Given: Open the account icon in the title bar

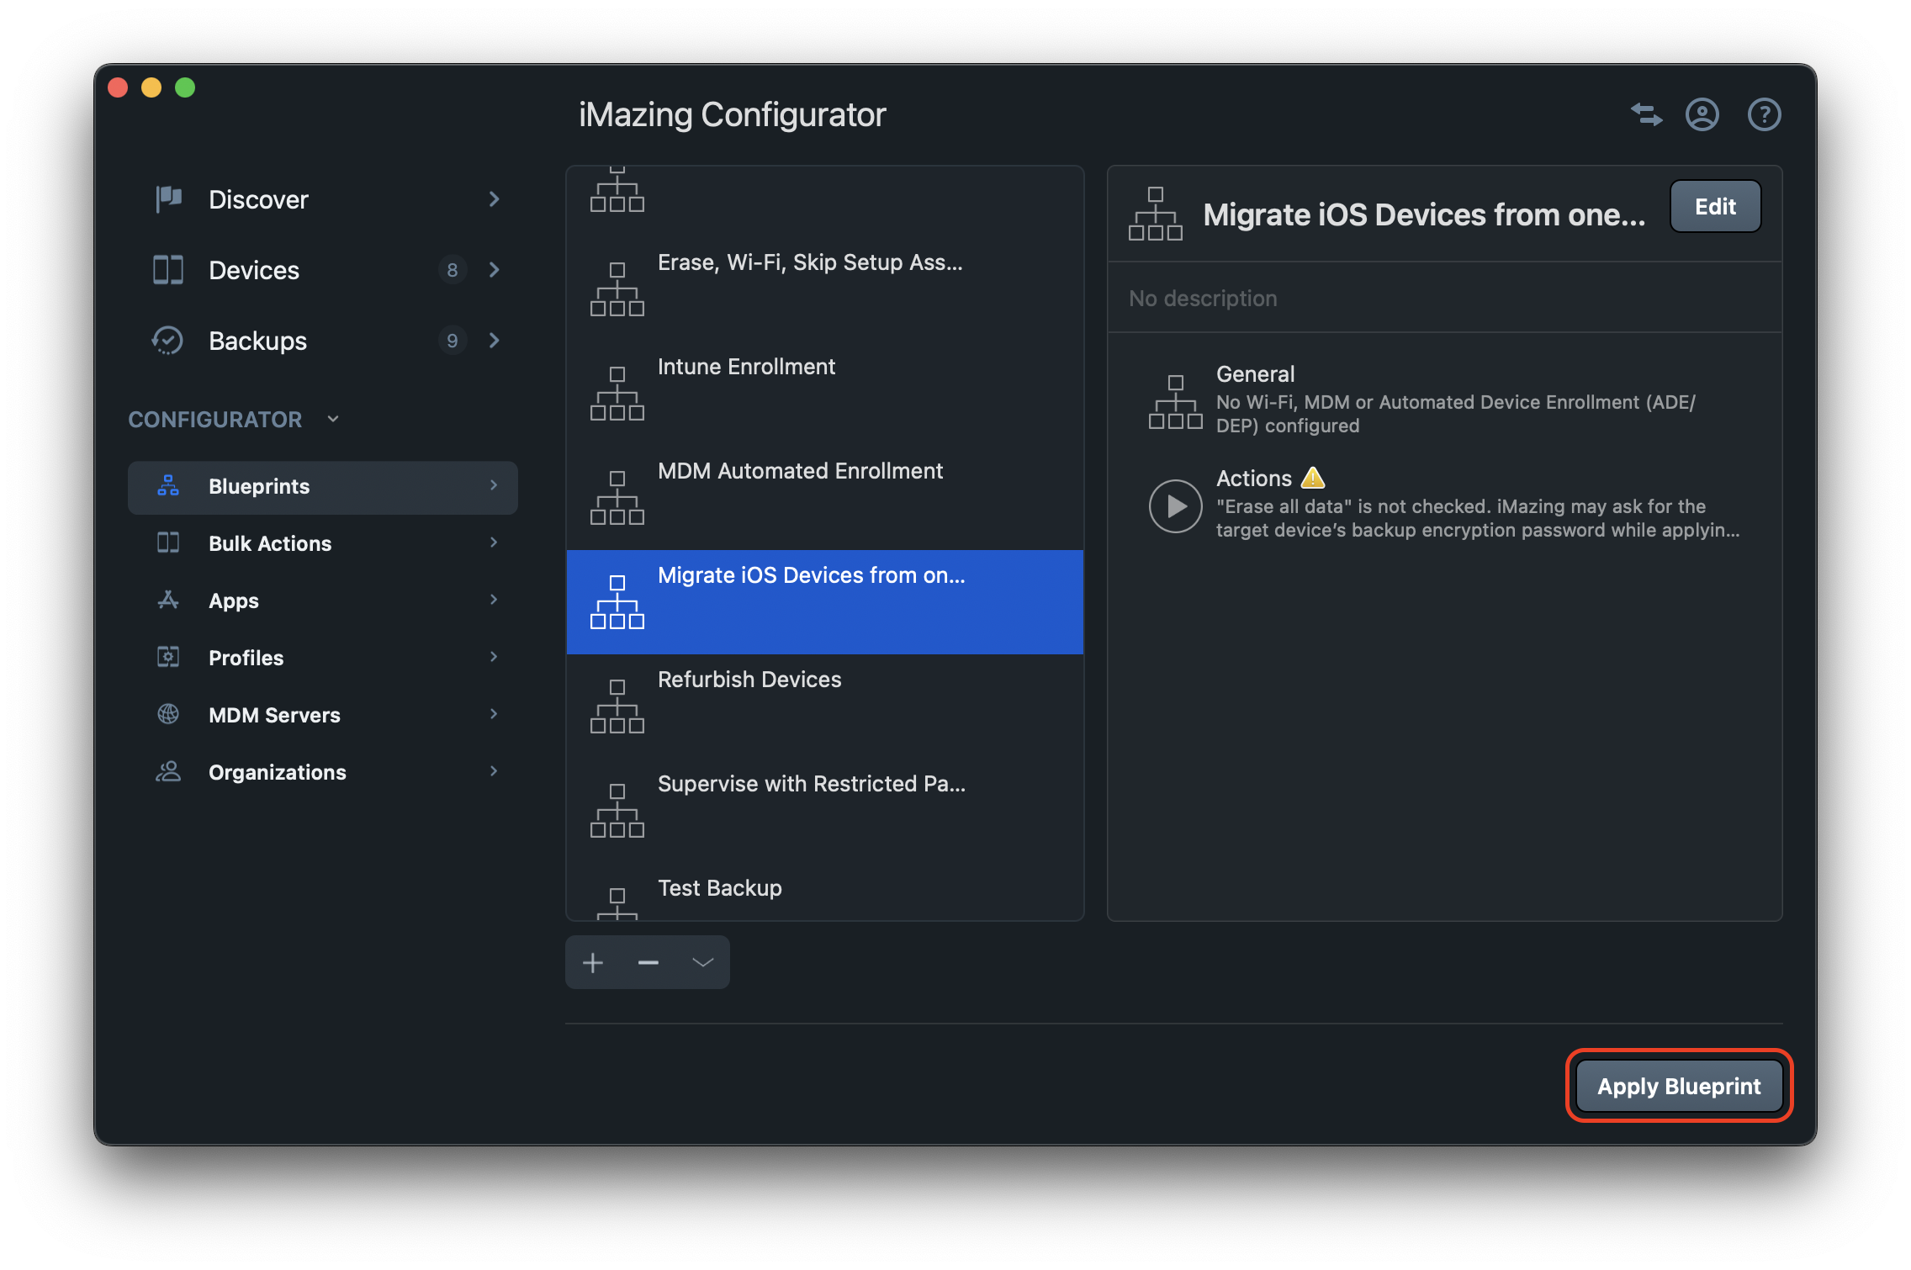Looking at the screenshot, I should [x=1702, y=114].
